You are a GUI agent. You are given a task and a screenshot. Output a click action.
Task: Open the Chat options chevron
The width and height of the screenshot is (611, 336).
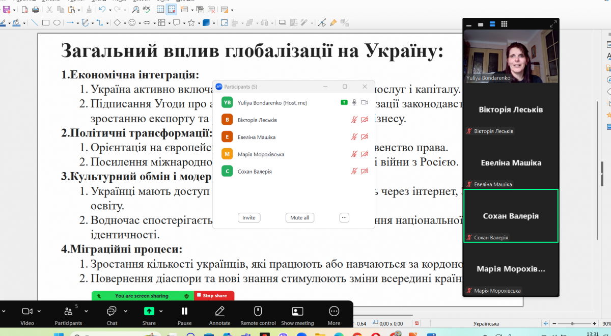(x=125, y=311)
